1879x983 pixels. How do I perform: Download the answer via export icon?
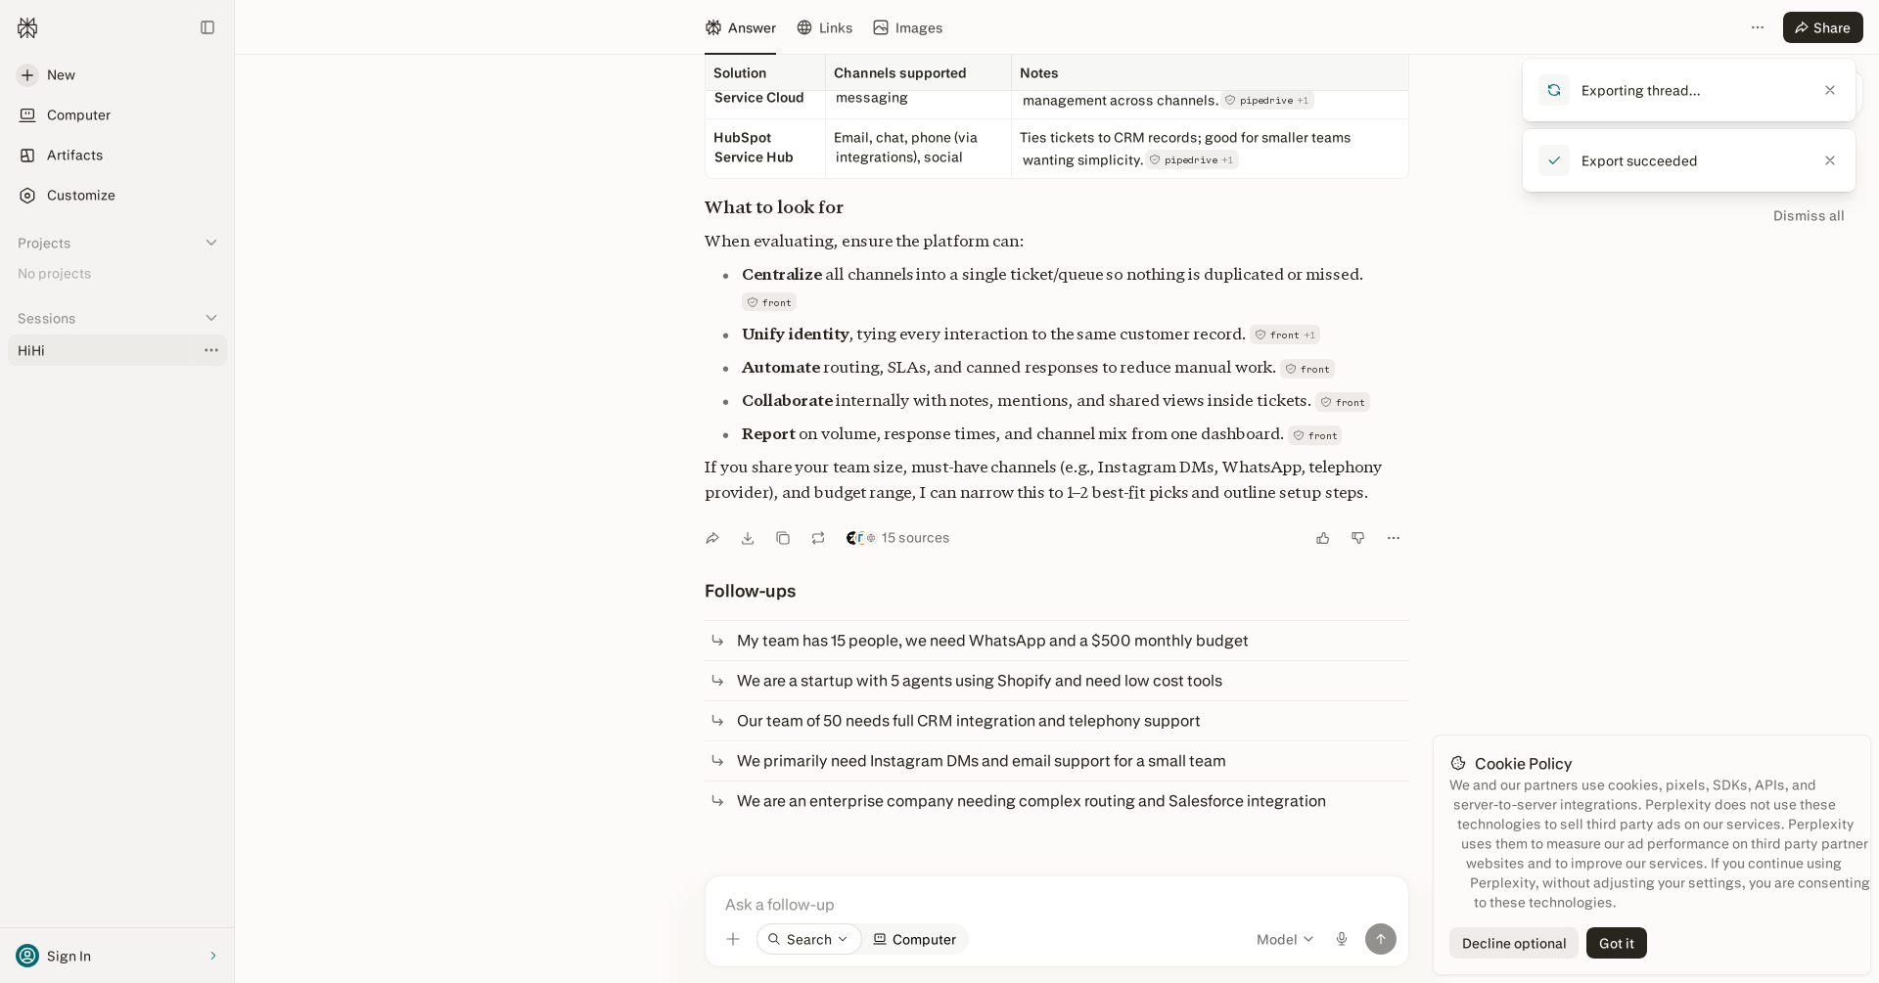click(748, 538)
